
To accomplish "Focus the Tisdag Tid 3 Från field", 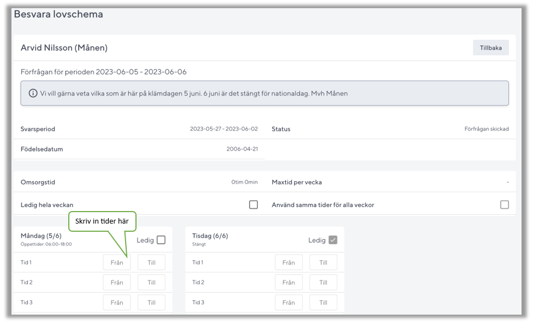I will tap(288, 303).
